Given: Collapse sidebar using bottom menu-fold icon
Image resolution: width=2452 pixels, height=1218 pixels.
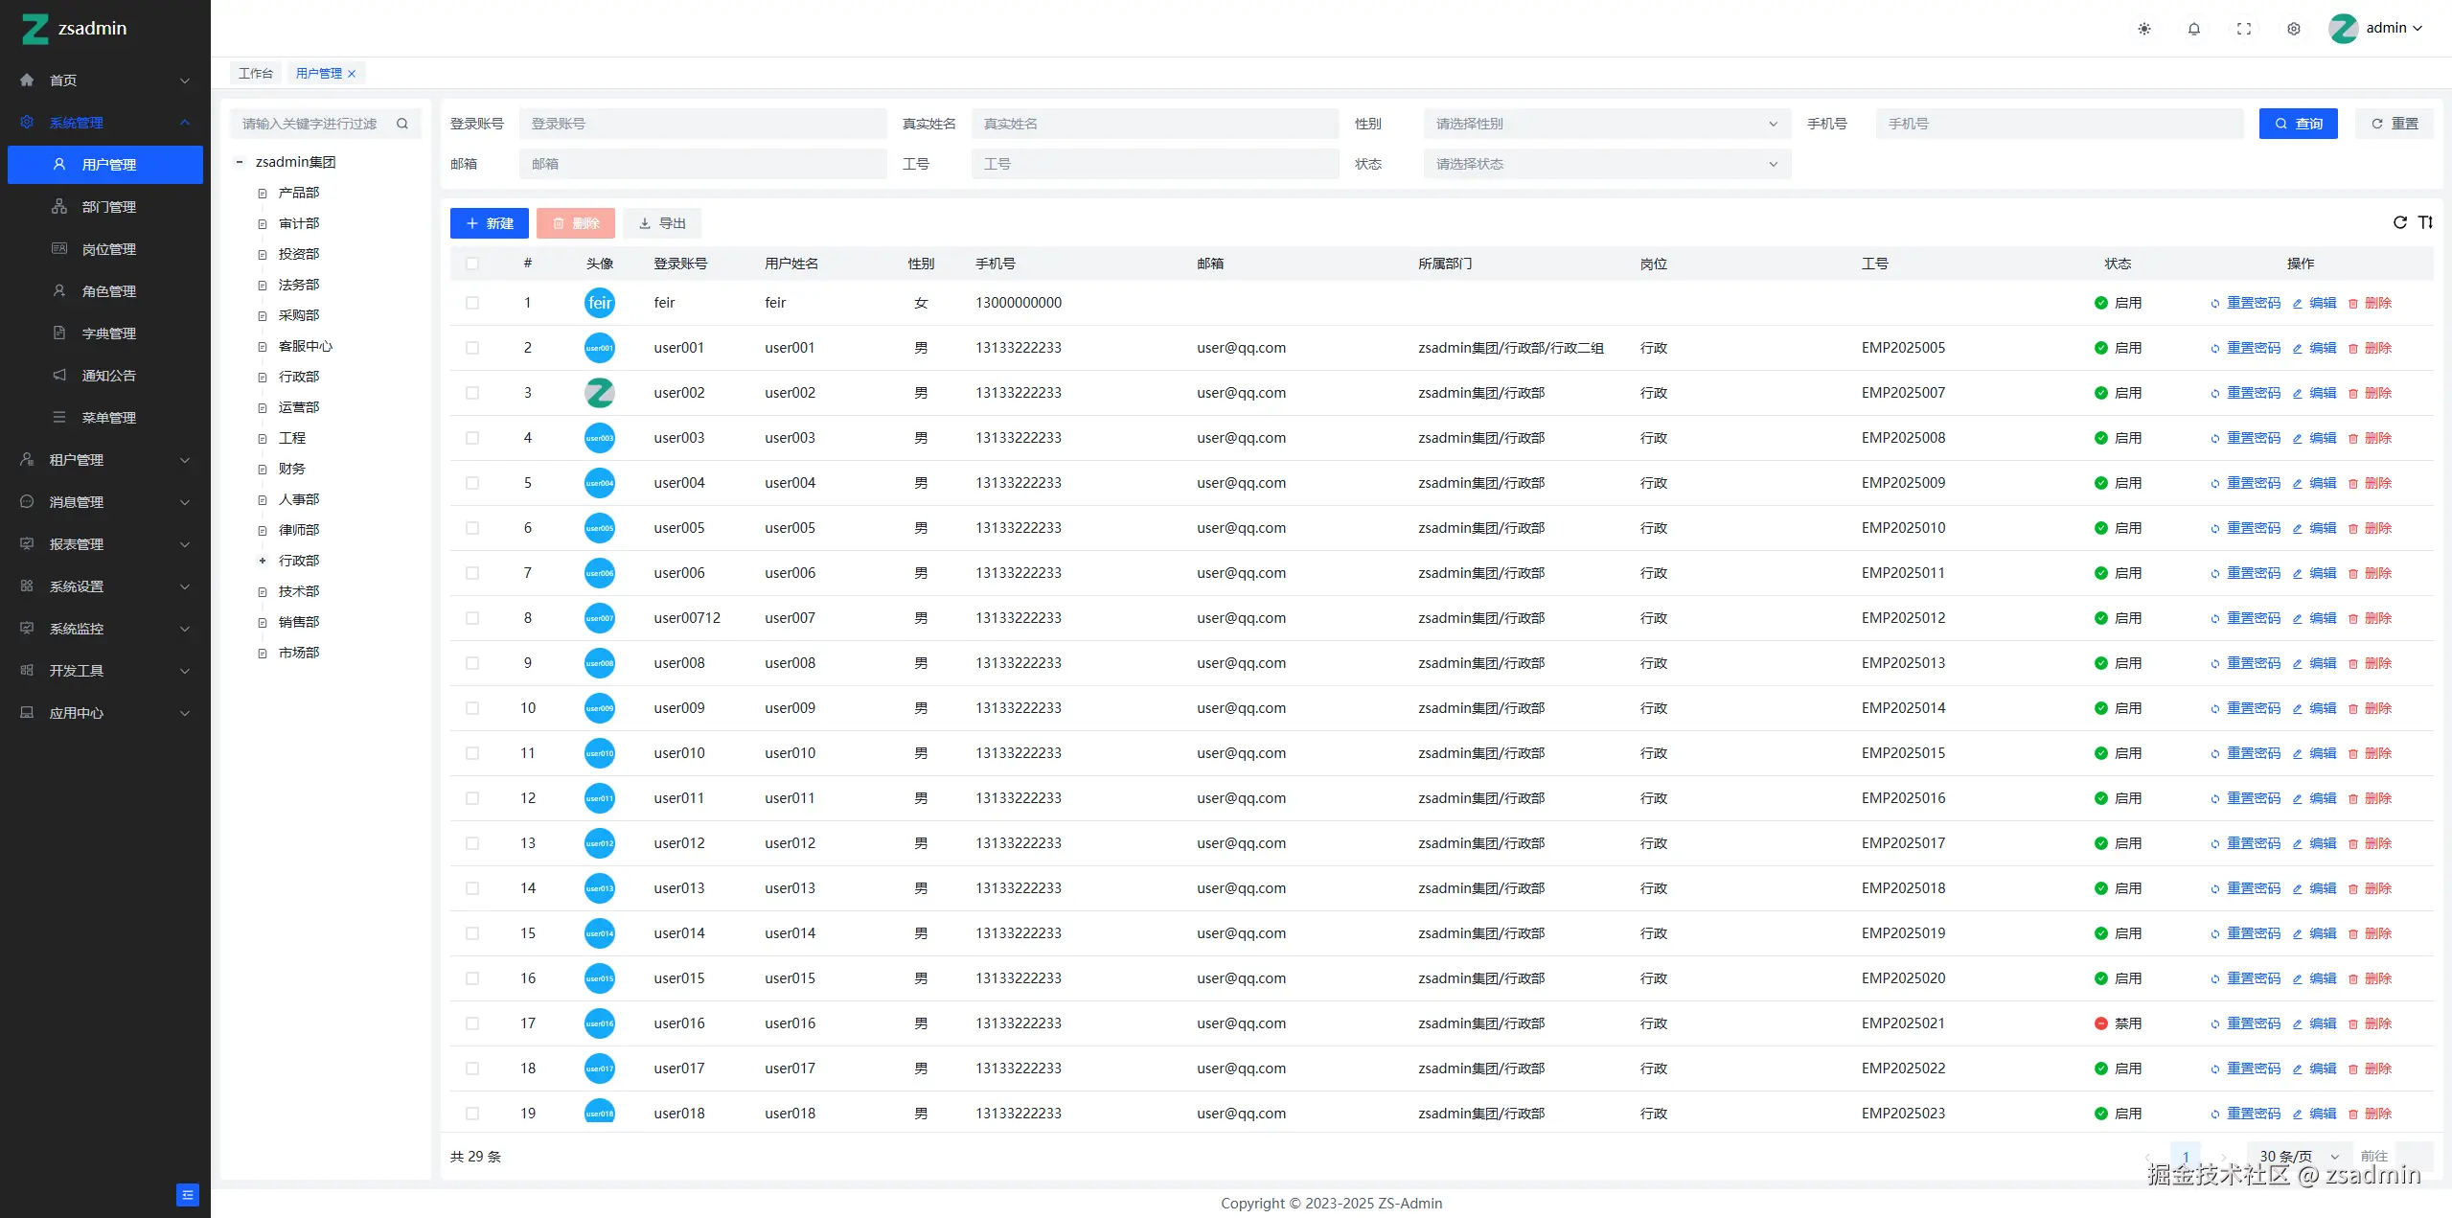Looking at the screenshot, I should point(188,1194).
